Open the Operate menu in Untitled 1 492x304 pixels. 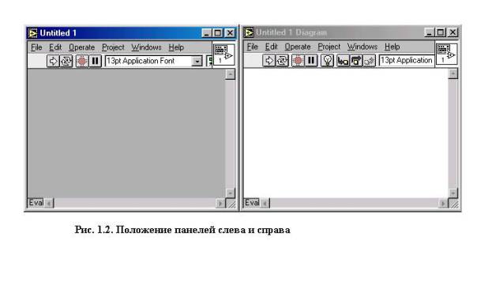pyautogui.click(x=81, y=47)
